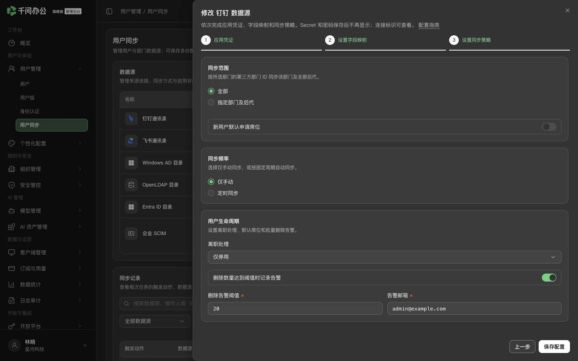The width and height of the screenshot is (578, 361).
Task: Select 仅手动 sync frequency
Action: click(x=211, y=182)
